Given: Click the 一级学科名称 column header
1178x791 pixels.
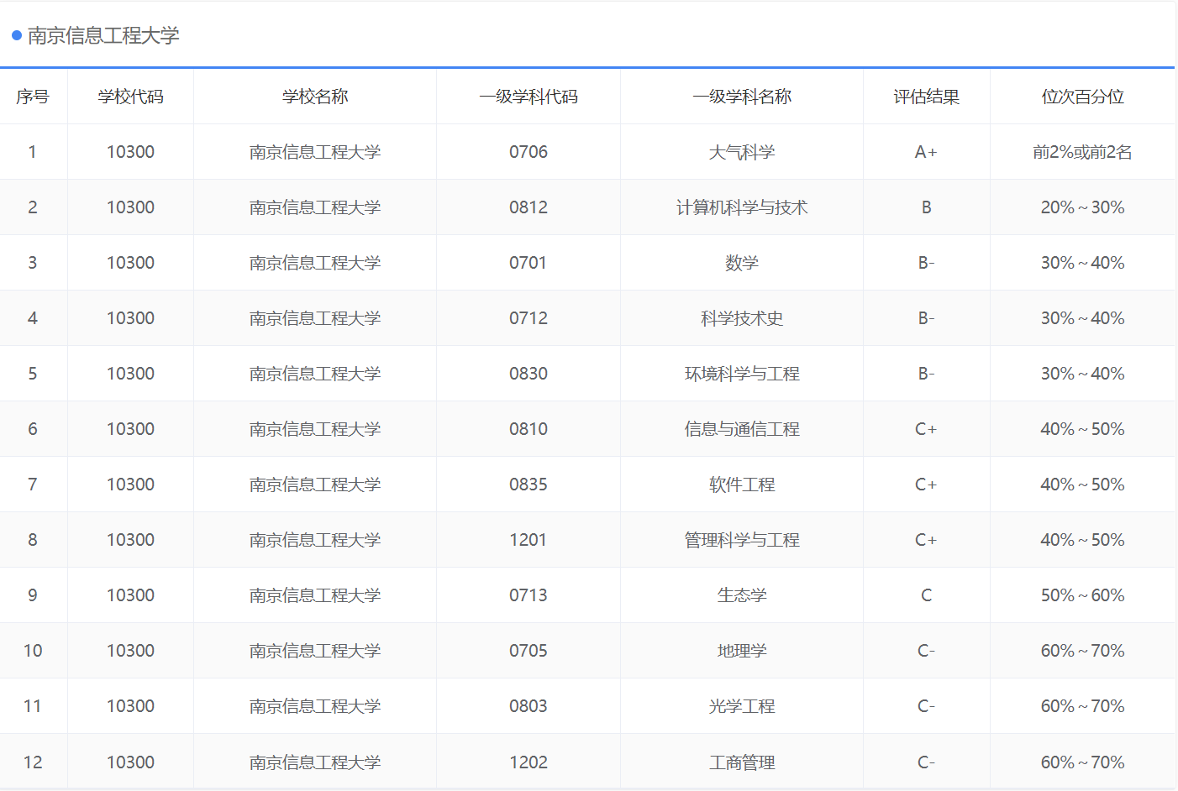Looking at the screenshot, I should 742,97.
